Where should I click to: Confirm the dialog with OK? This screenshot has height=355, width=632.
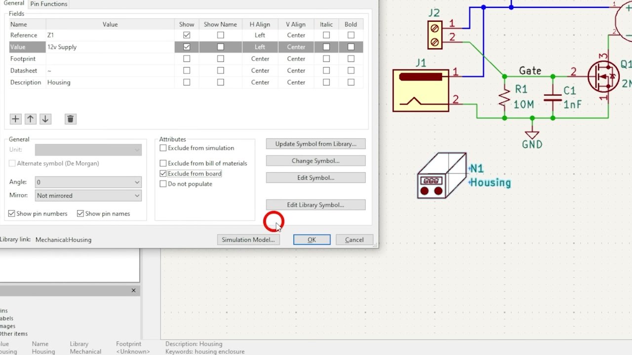coord(312,240)
